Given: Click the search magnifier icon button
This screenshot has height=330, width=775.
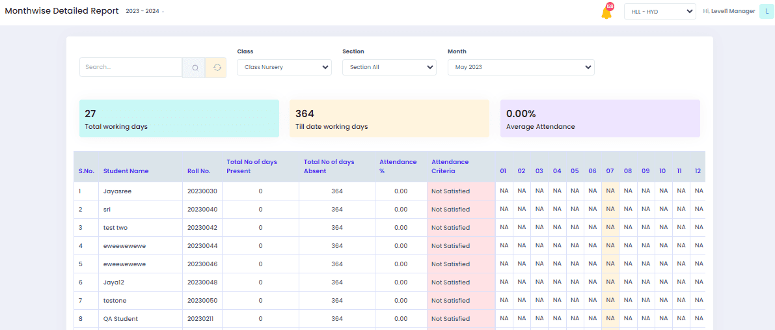Looking at the screenshot, I should click(x=195, y=67).
